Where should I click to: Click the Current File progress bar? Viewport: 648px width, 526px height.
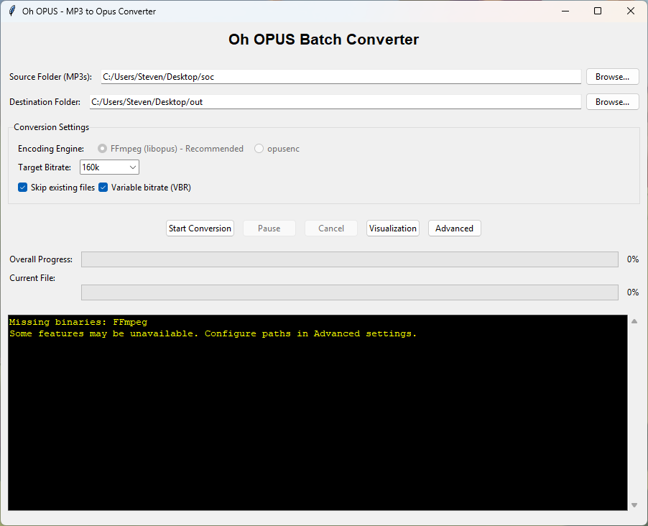click(x=350, y=292)
